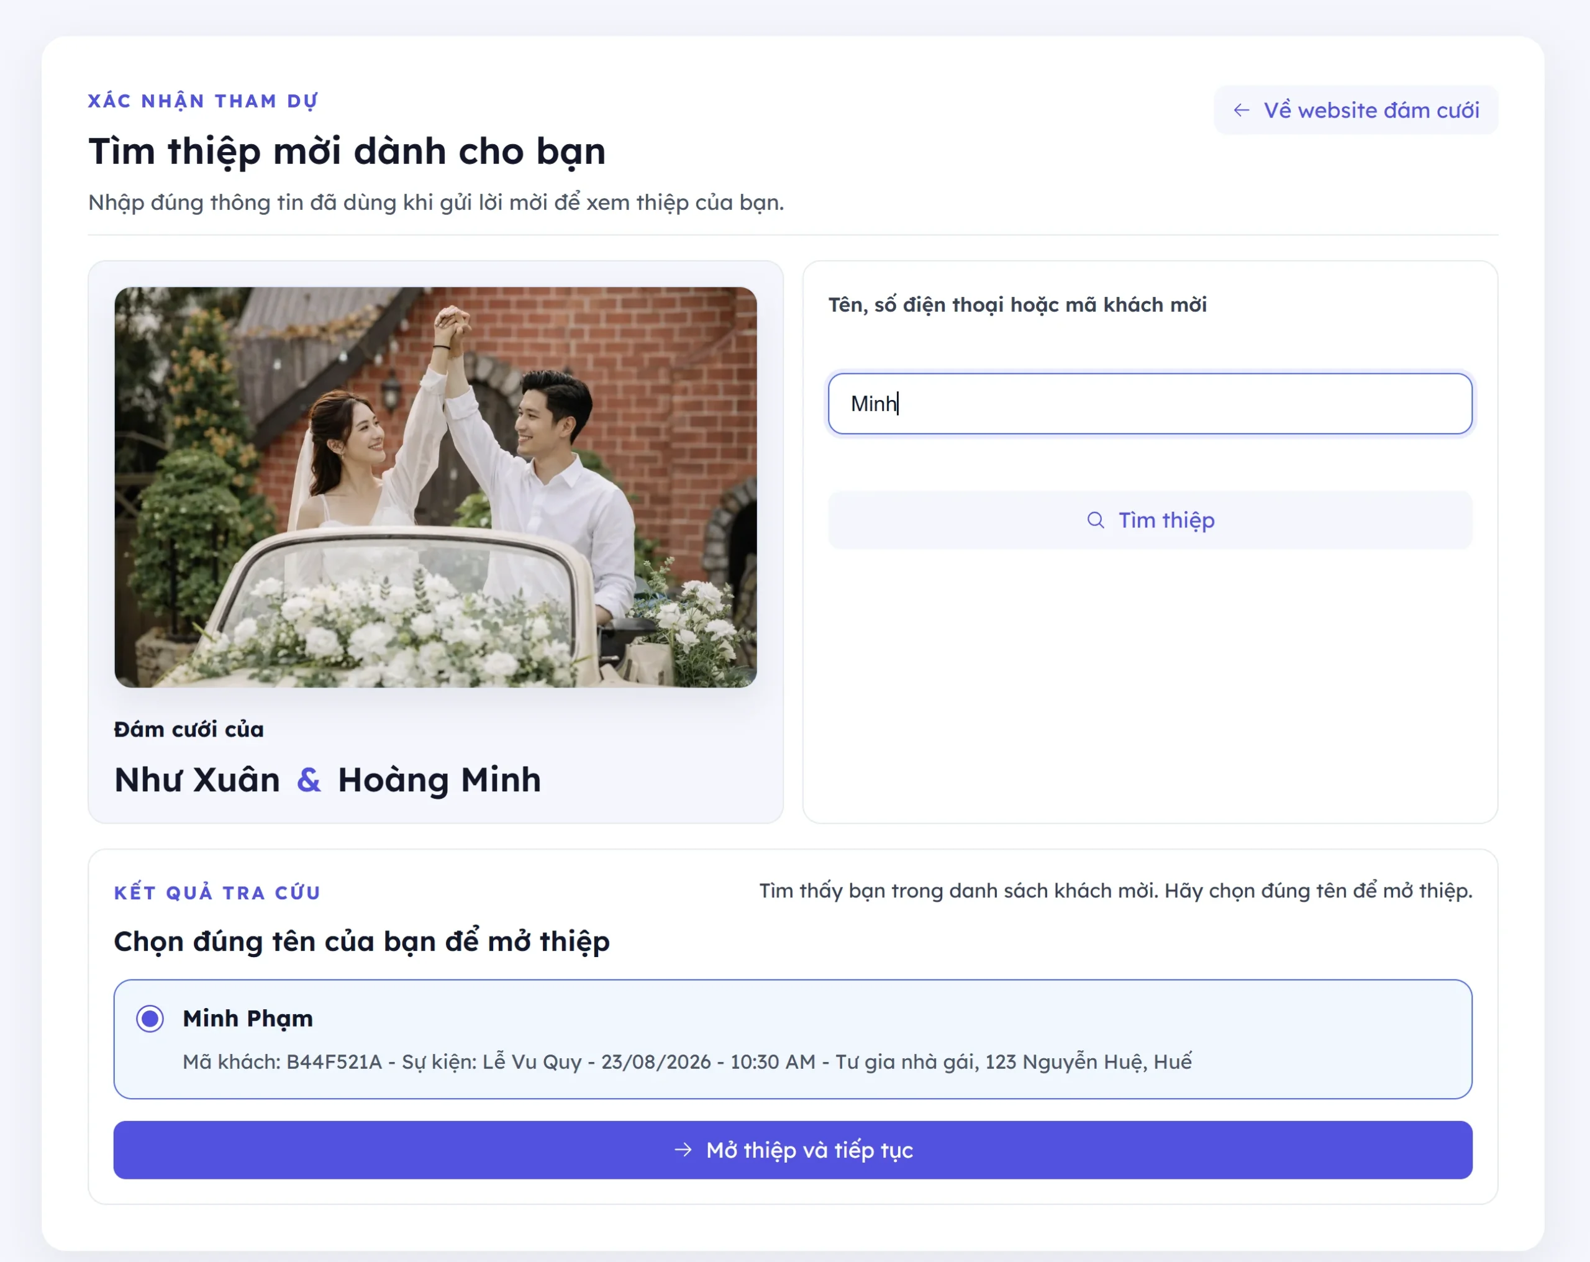
Task: Click the back arrow icon beside Về website đám cưới
Action: (1241, 111)
